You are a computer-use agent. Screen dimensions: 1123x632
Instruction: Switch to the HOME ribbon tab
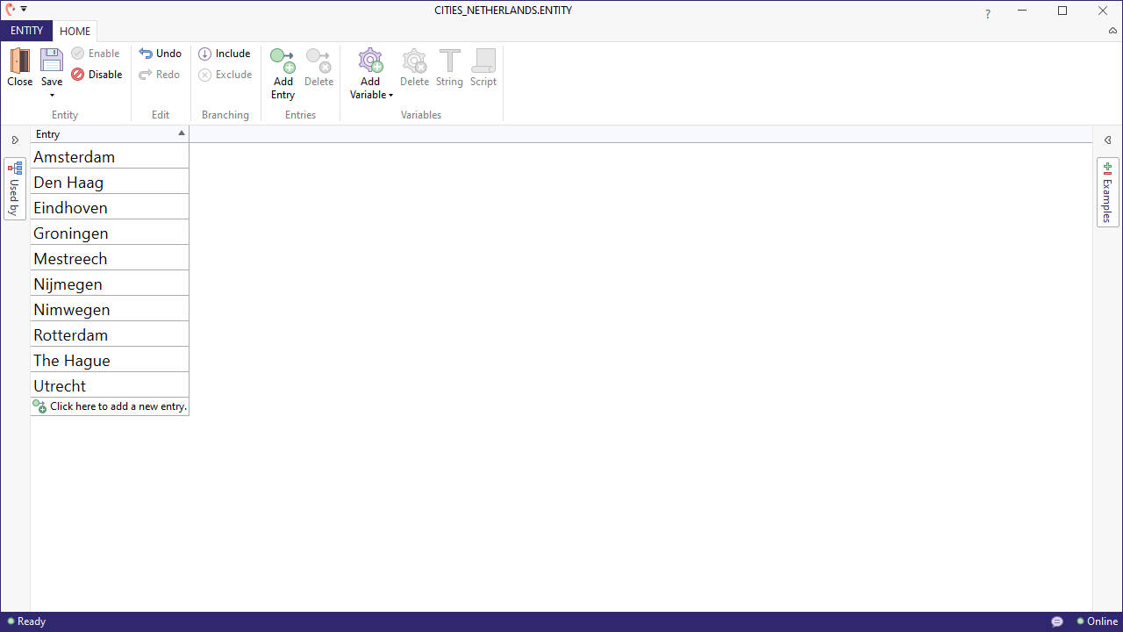pos(75,32)
